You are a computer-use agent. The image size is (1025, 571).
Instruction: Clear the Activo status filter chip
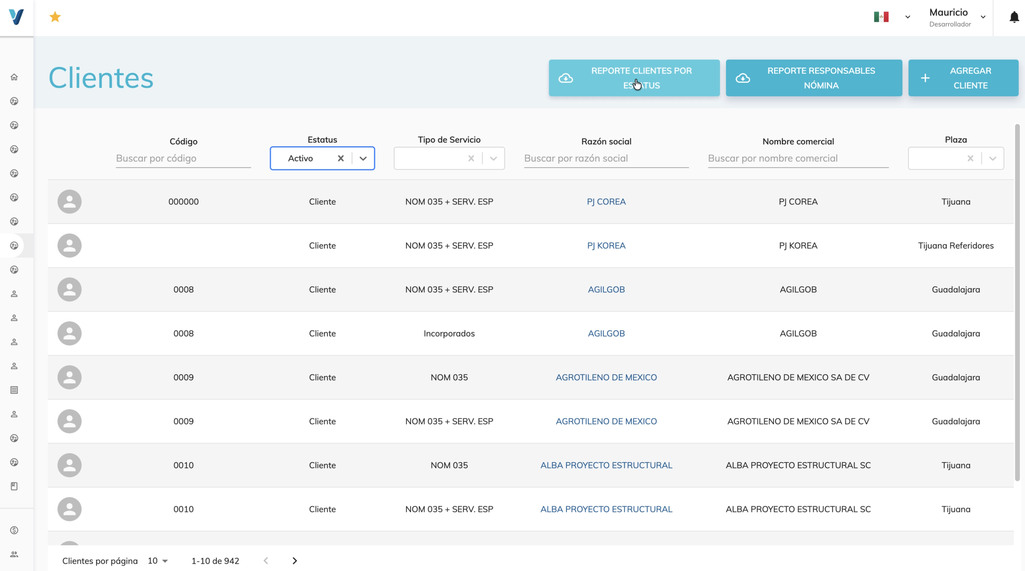(341, 158)
